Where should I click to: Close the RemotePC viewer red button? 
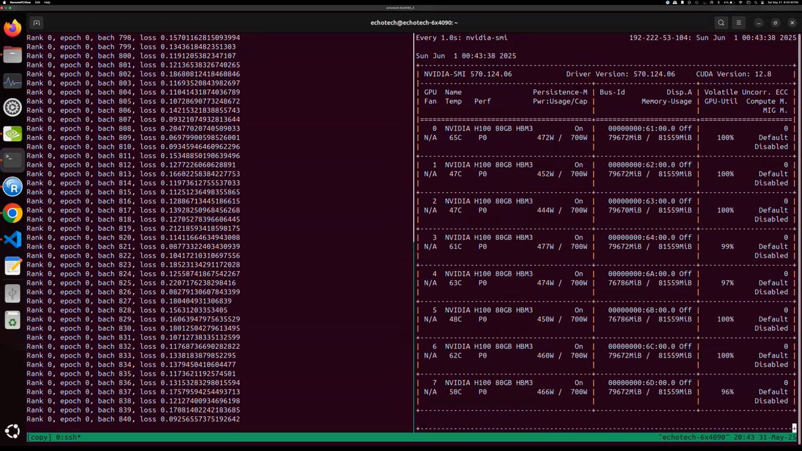3,7
